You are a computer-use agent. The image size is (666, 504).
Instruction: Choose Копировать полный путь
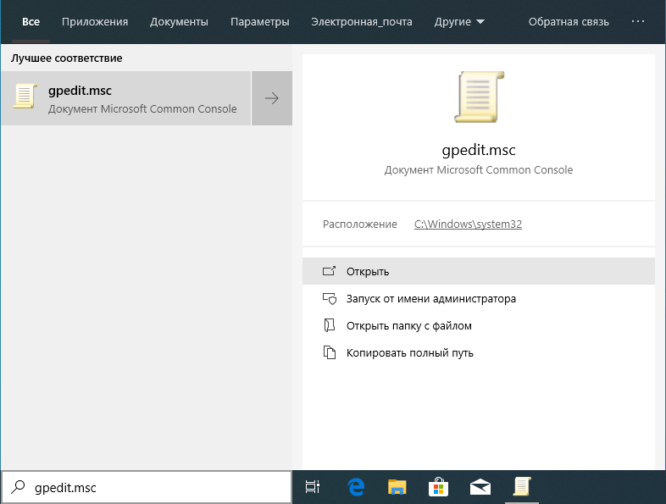[x=479, y=353]
